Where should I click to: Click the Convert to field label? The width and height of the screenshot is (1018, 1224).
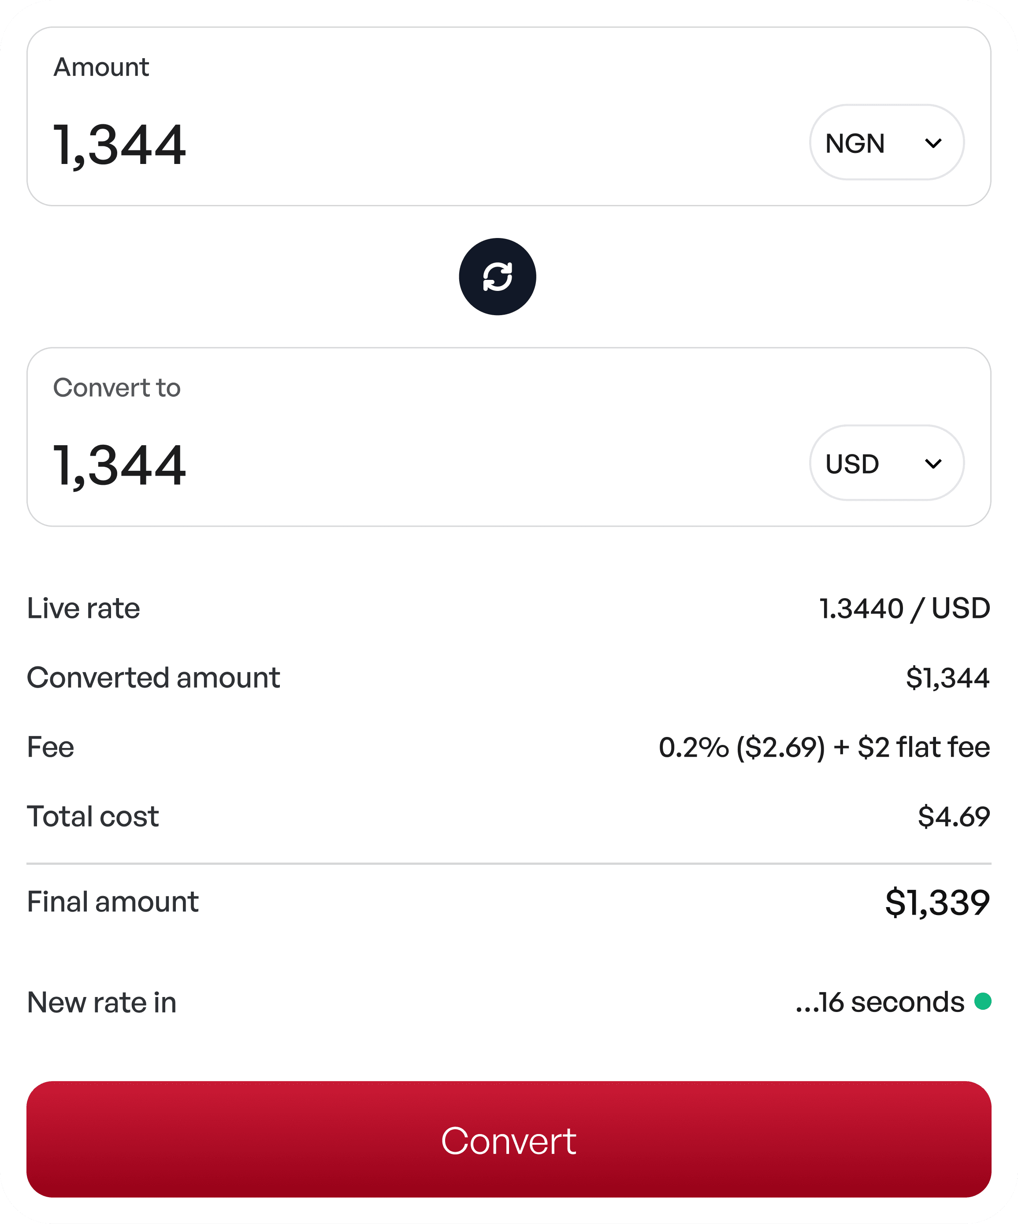117,387
